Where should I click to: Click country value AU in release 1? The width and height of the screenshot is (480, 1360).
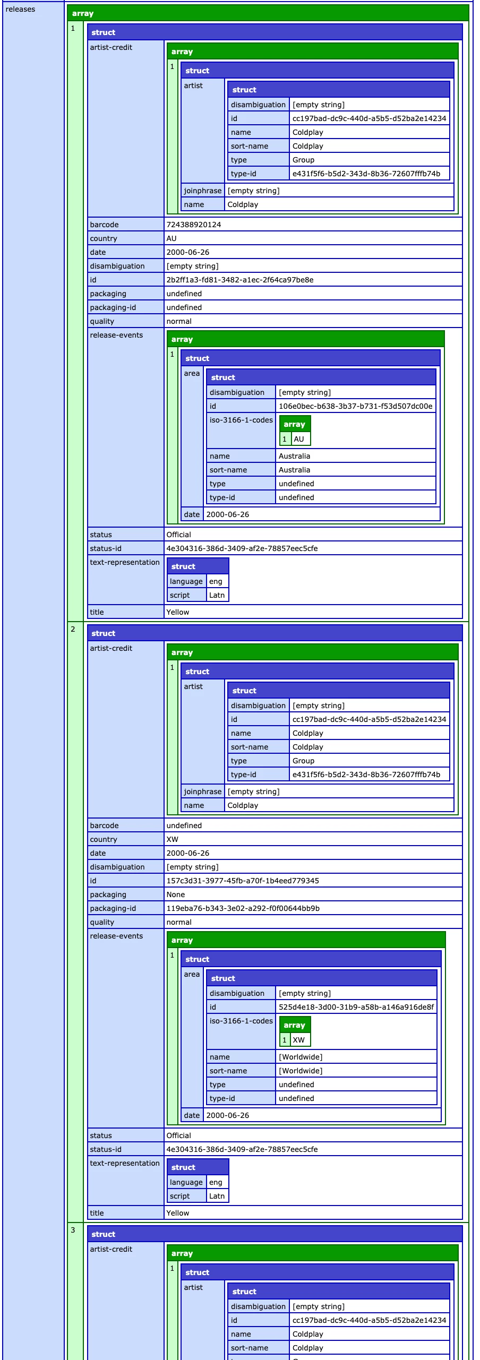[x=172, y=238]
